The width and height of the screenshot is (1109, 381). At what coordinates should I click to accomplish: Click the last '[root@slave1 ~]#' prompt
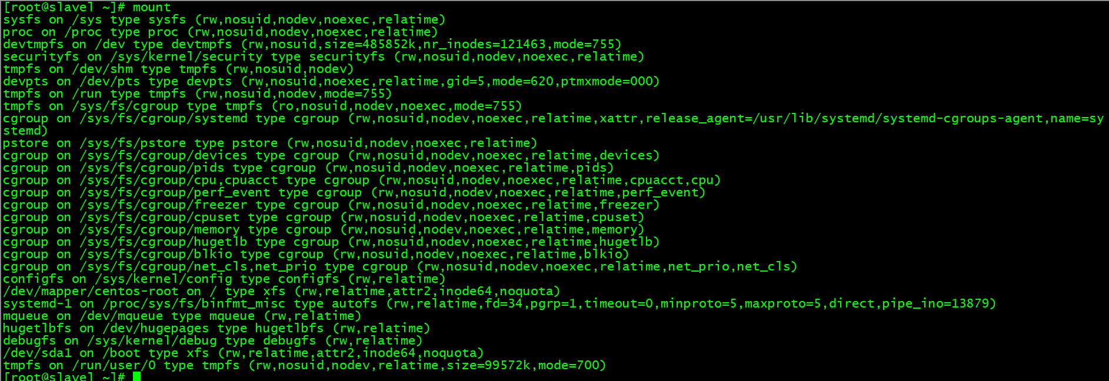pyautogui.click(x=64, y=376)
